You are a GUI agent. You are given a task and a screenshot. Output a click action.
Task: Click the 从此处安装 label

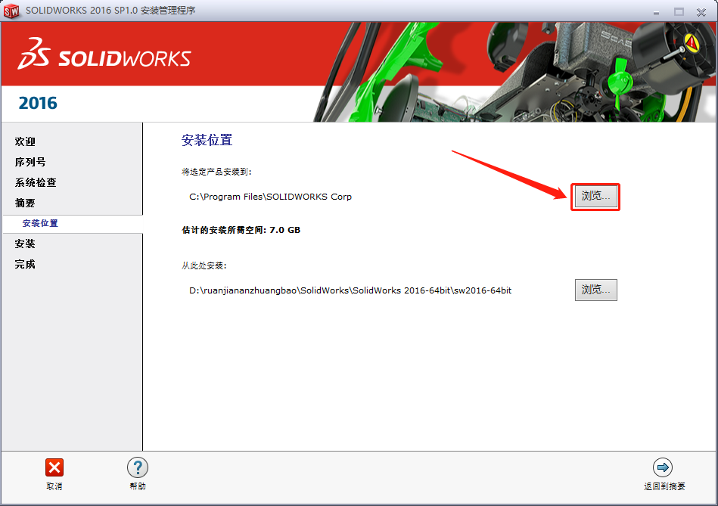(204, 265)
